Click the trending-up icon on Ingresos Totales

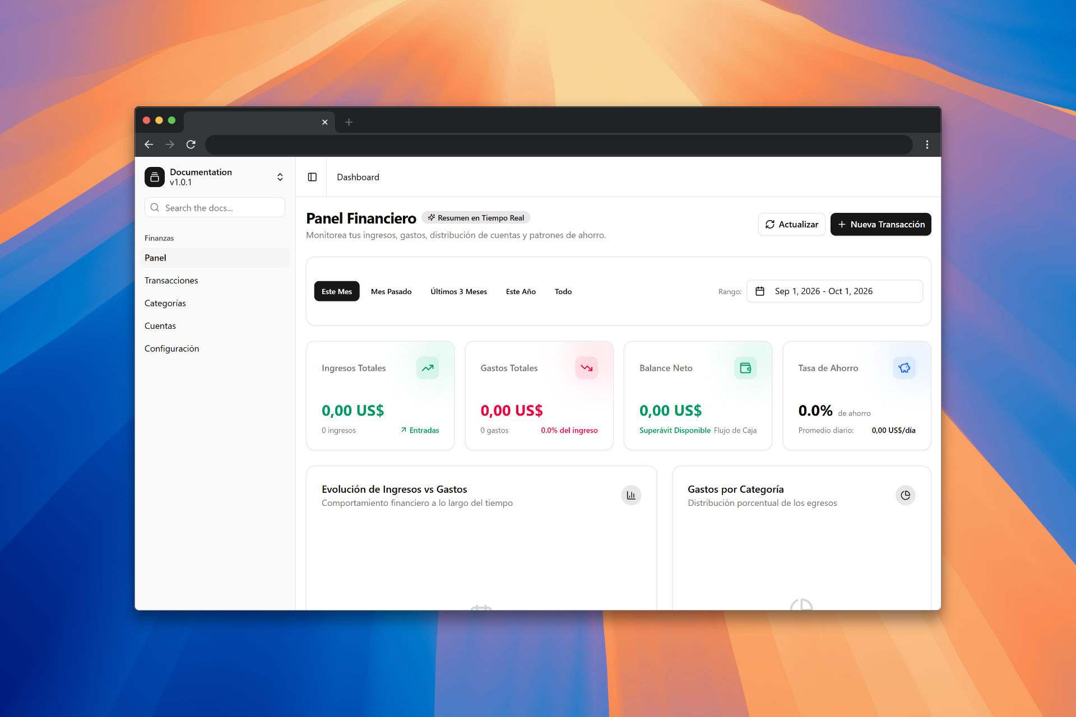coord(428,368)
